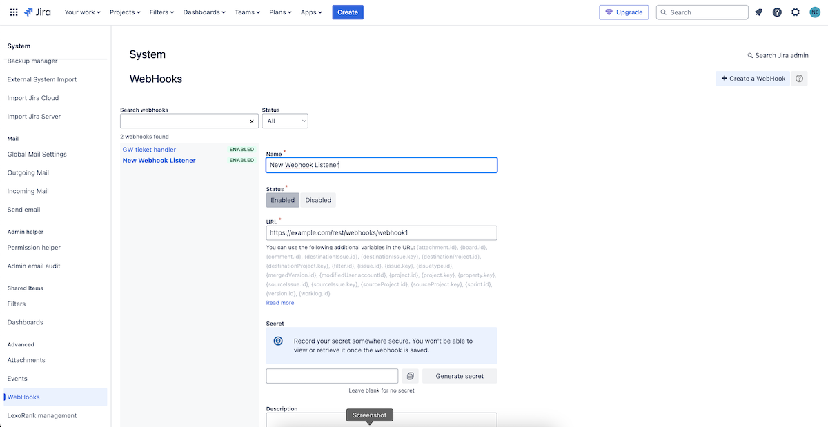Open the Dashboards menu
This screenshot has height=427, width=828.
coord(204,12)
